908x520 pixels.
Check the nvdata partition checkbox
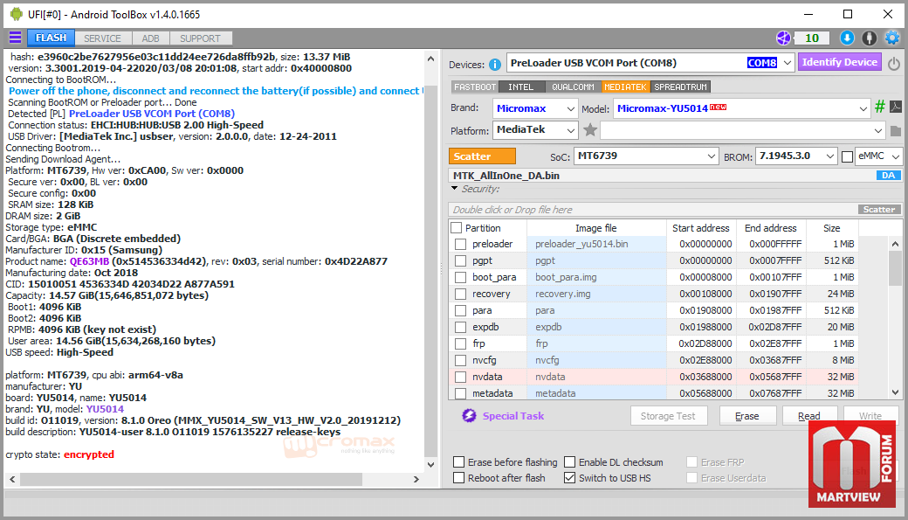[x=460, y=377]
